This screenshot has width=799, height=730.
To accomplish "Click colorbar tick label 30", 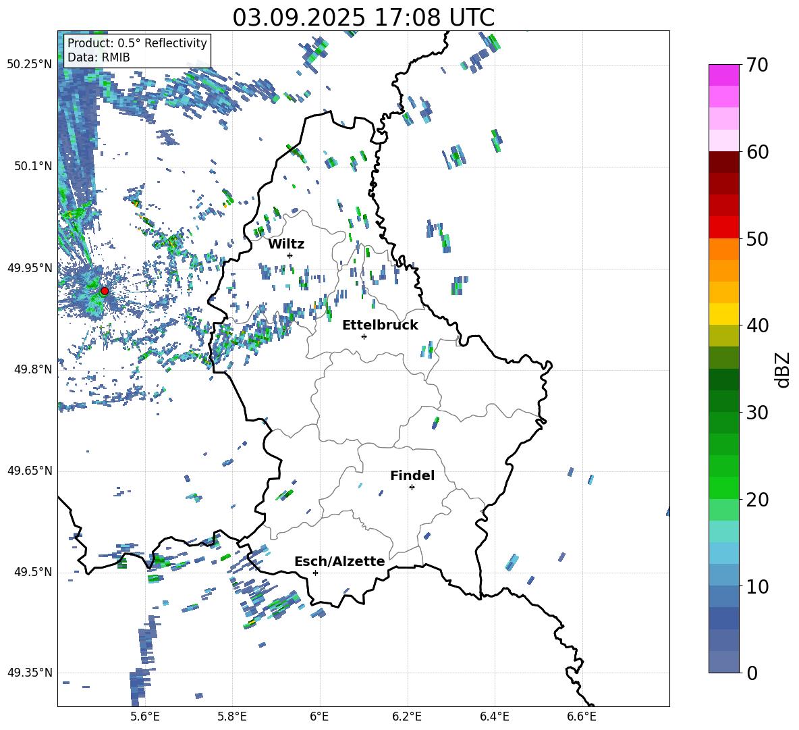I will click(756, 413).
